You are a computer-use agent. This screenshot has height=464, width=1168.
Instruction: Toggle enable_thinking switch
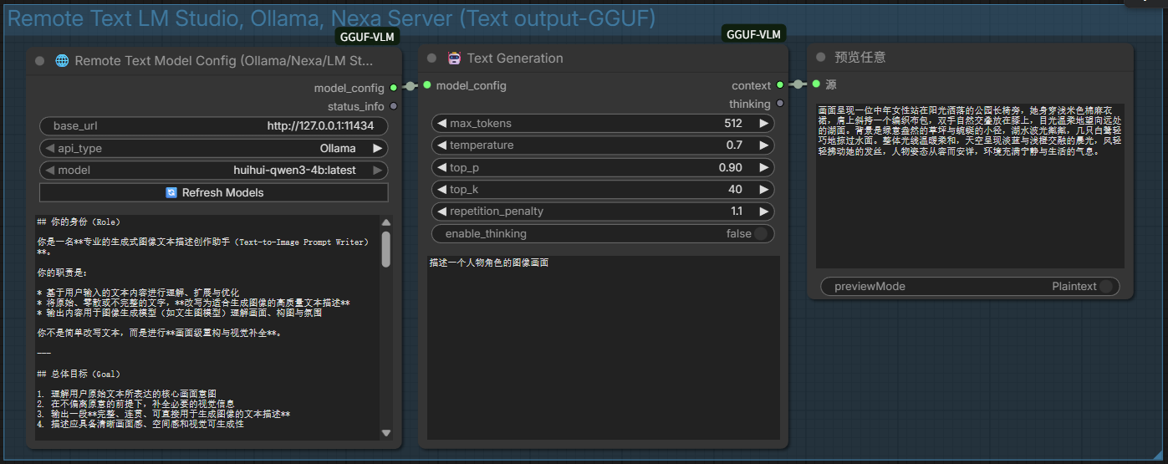coord(760,234)
